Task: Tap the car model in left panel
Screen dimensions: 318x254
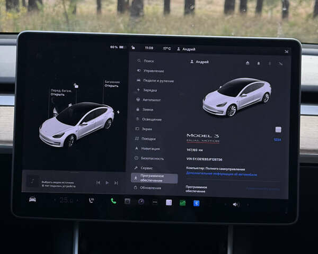Action: coord(76,125)
